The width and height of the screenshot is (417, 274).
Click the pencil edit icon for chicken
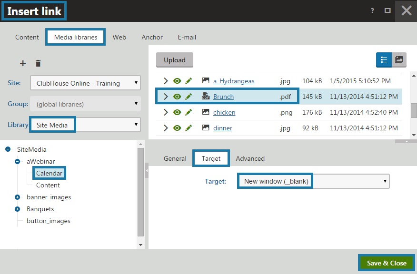pos(189,112)
